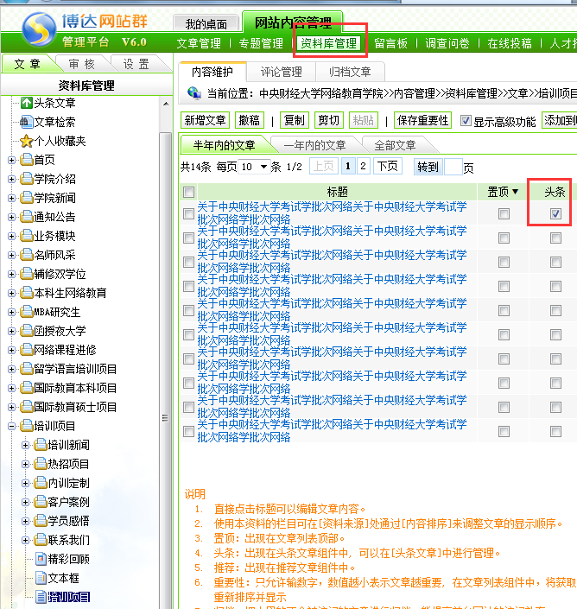Click the page number input after 转到

click(453, 167)
